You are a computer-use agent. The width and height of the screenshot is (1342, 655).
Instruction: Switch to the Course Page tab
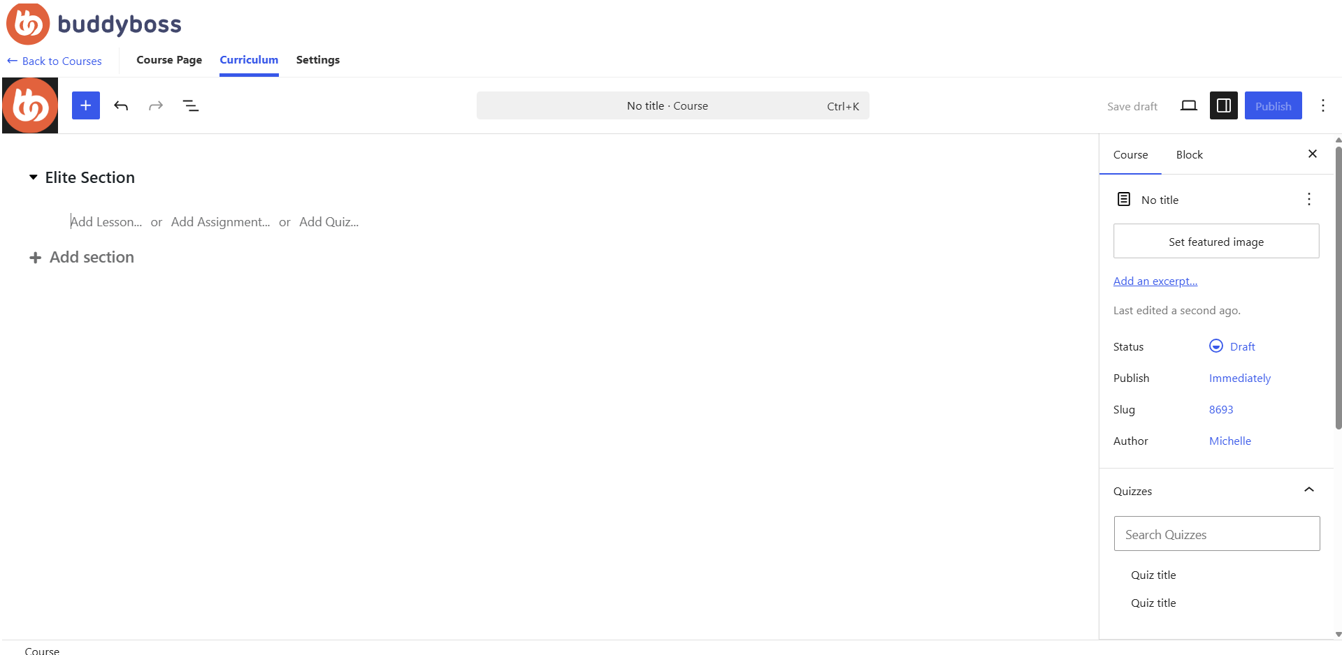pyautogui.click(x=169, y=59)
